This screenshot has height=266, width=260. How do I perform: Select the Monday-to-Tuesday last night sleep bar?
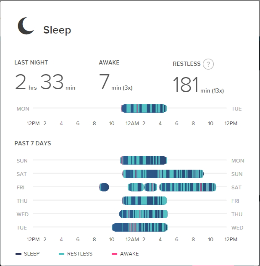[144, 108]
